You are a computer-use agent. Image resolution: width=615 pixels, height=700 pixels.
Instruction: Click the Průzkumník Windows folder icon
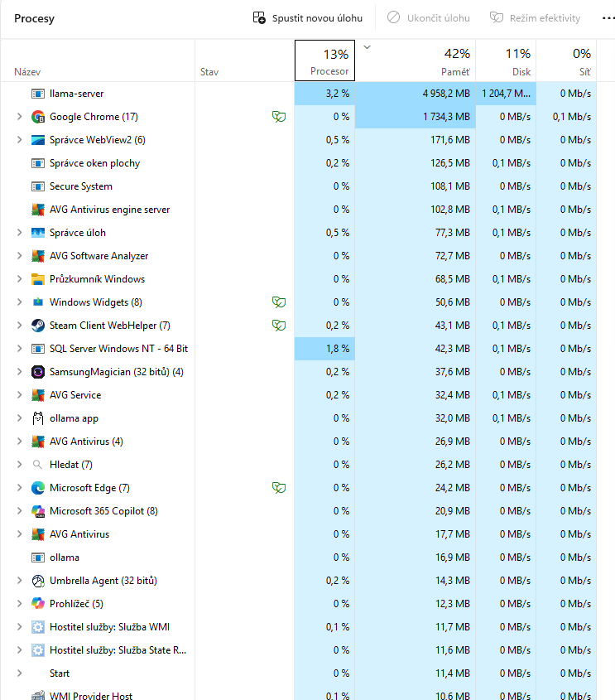click(x=38, y=279)
